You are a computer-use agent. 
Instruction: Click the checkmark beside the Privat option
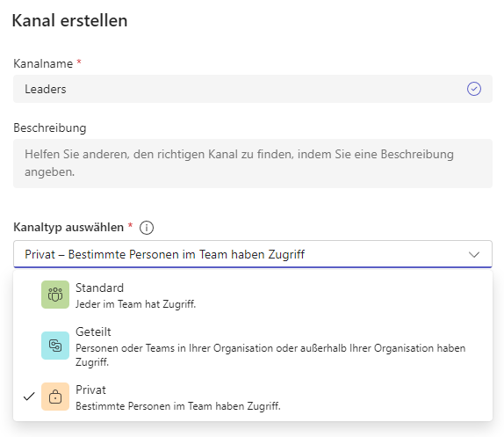pos(29,397)
